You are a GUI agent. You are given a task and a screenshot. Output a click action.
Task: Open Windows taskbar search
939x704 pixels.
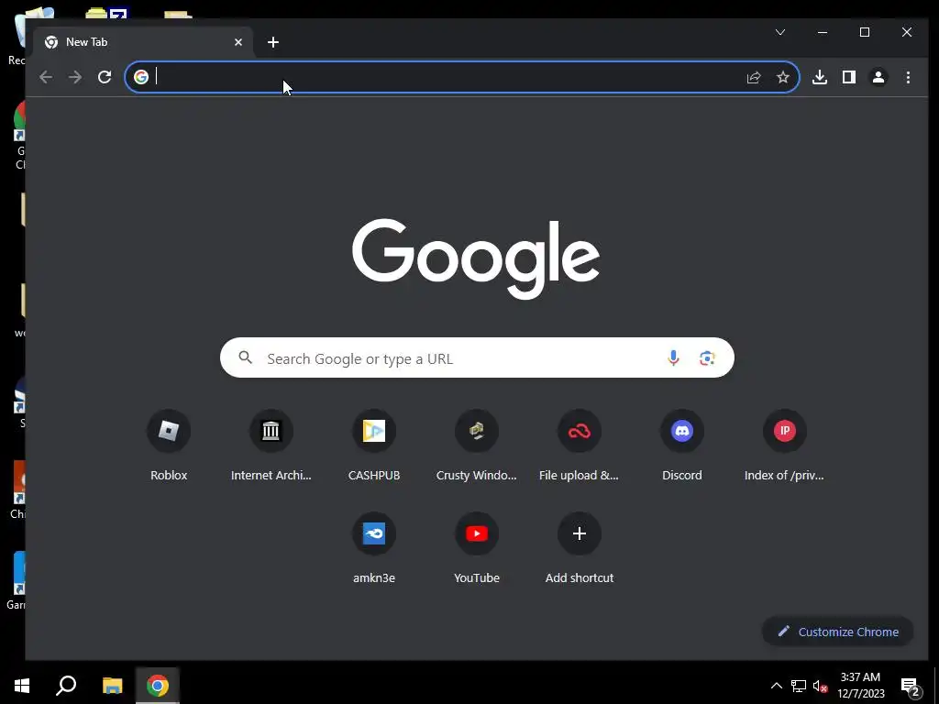tap(66, 686)
